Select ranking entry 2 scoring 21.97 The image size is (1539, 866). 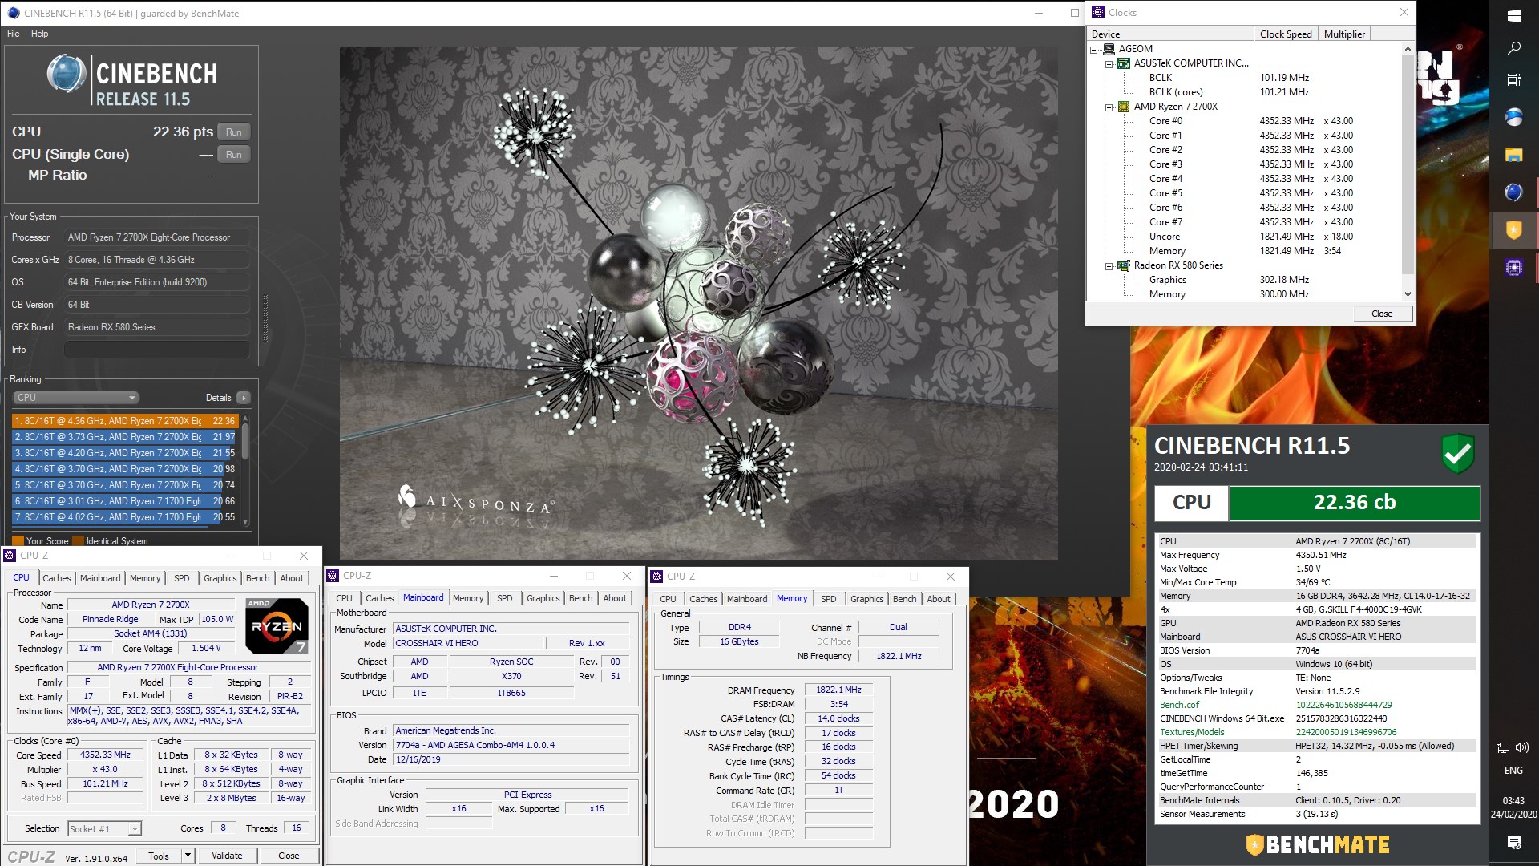[125, 437]
